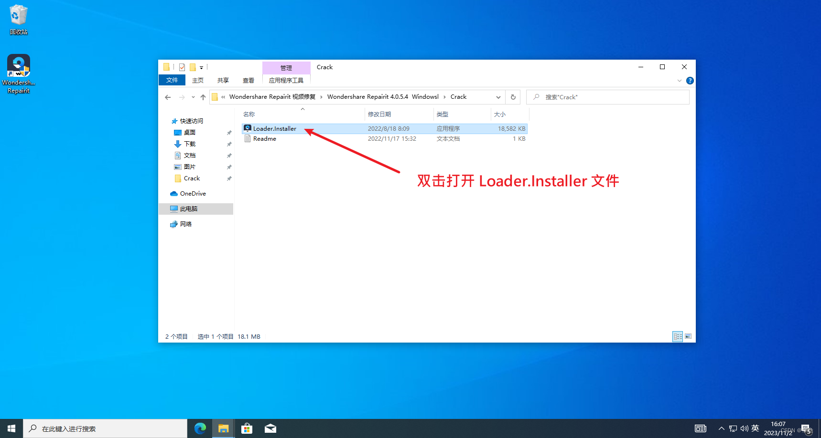Select 此电脑 in navigation pane
The height and width of the screenshot is (438, 821).
click(189, 209)
